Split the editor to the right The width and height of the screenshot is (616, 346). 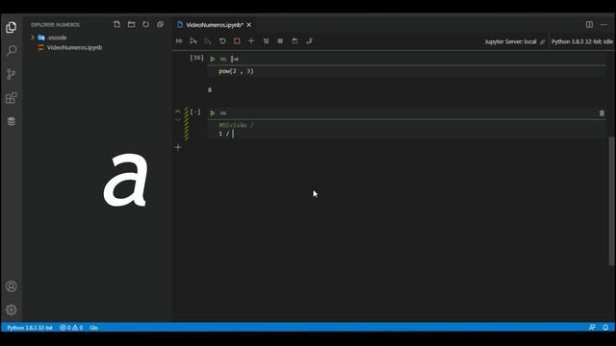pyautogui.click(x=589, y=24)
